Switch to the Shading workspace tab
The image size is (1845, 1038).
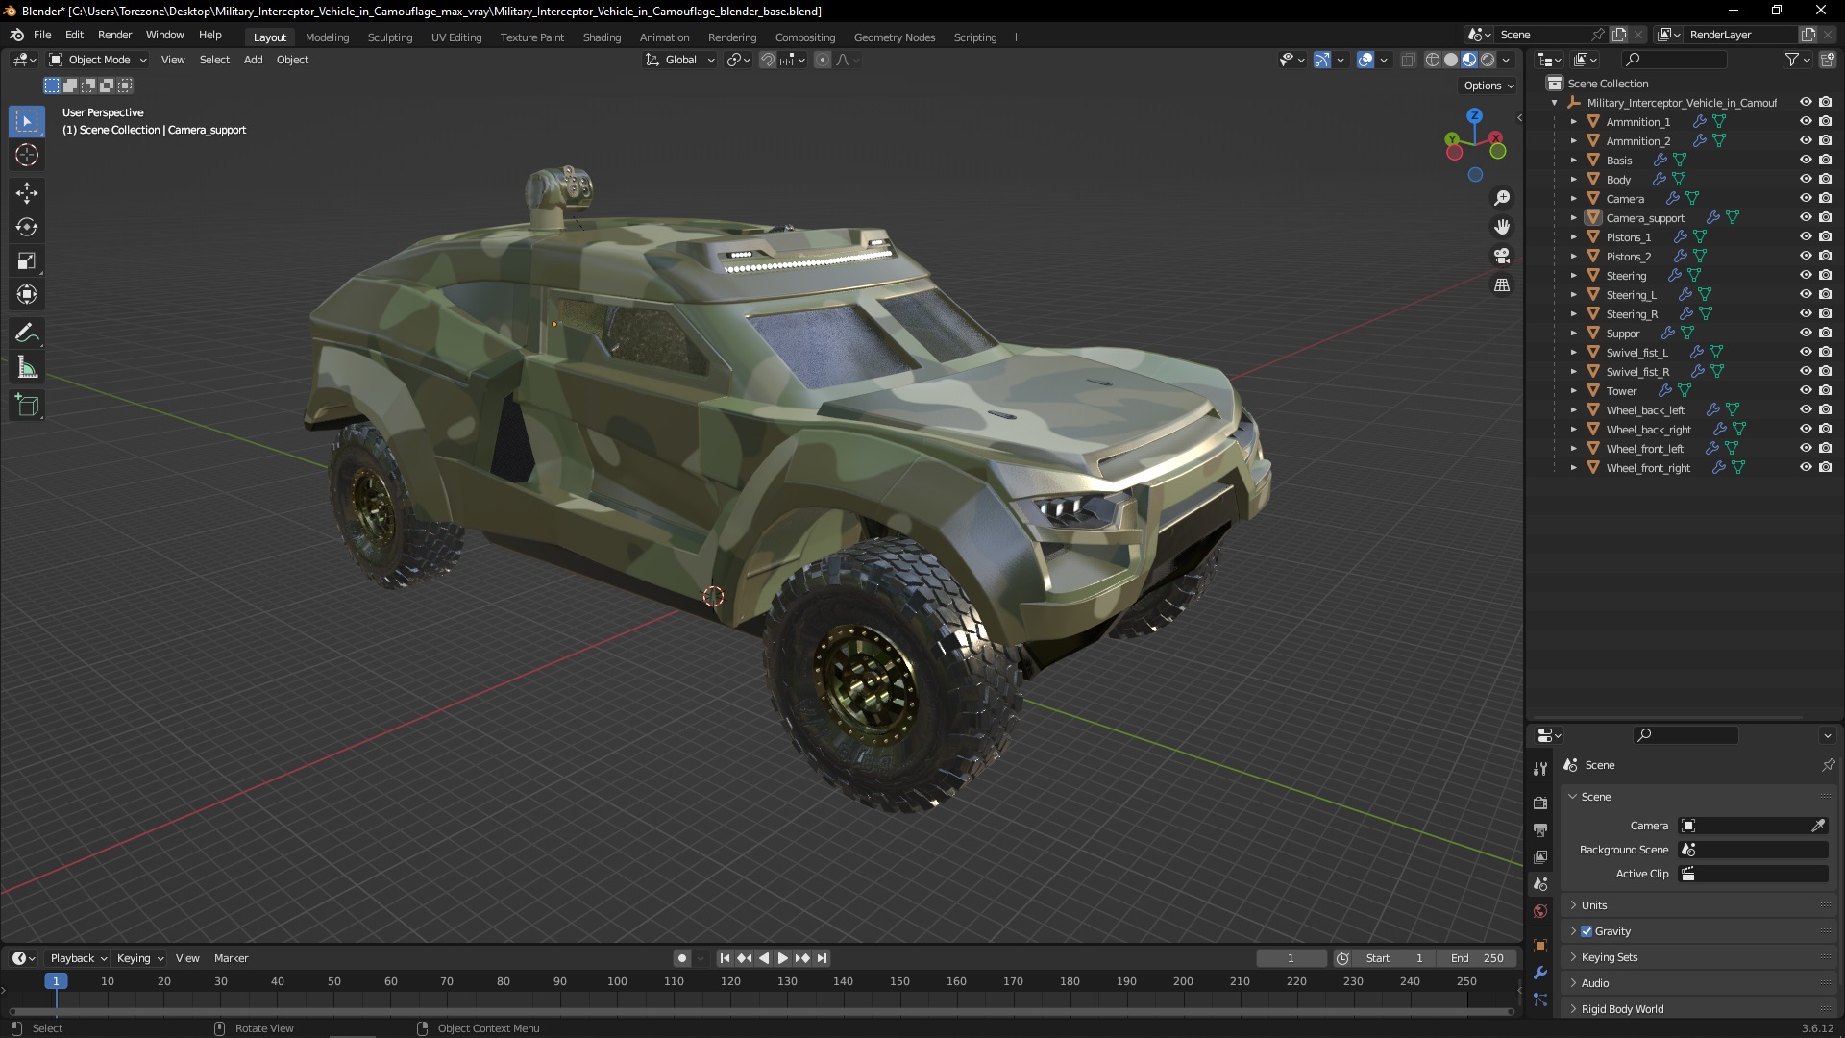pyautogui.click(x=602, y=37)
